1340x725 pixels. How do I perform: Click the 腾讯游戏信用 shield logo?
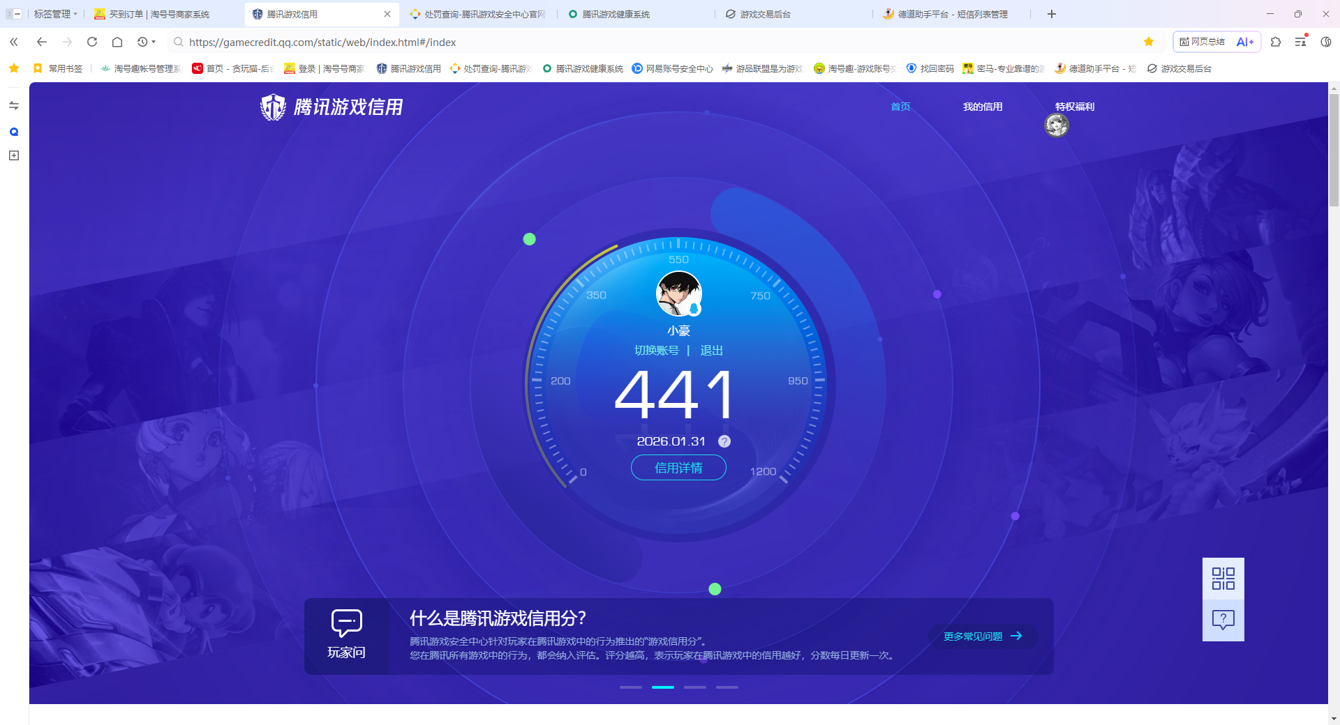(273, 107)
